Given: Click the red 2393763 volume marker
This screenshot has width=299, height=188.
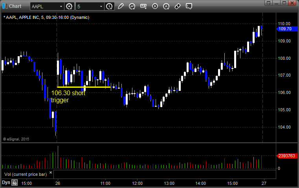Looking at the screenshot, I should click(x=286, y=156).
